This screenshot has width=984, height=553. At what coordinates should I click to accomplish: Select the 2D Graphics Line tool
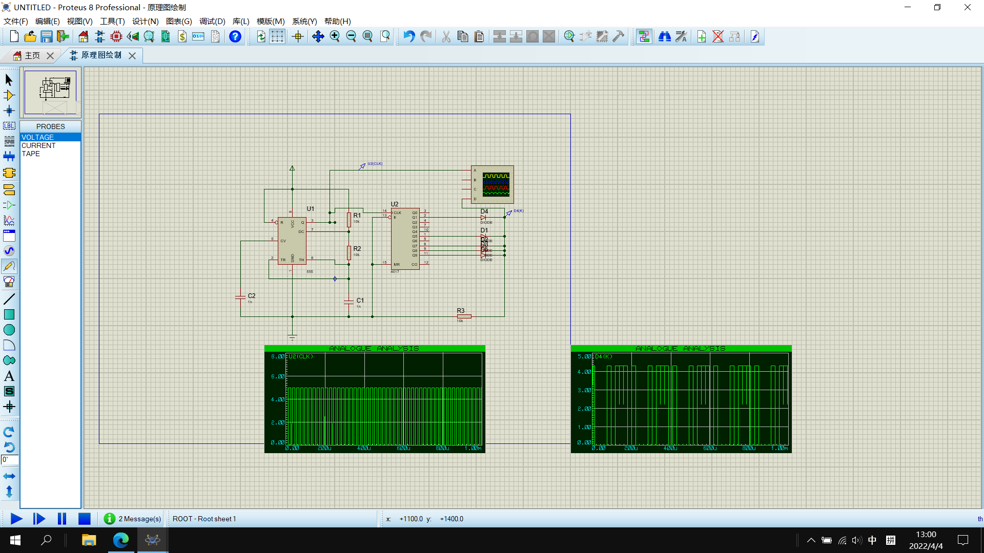click(9, 299)
